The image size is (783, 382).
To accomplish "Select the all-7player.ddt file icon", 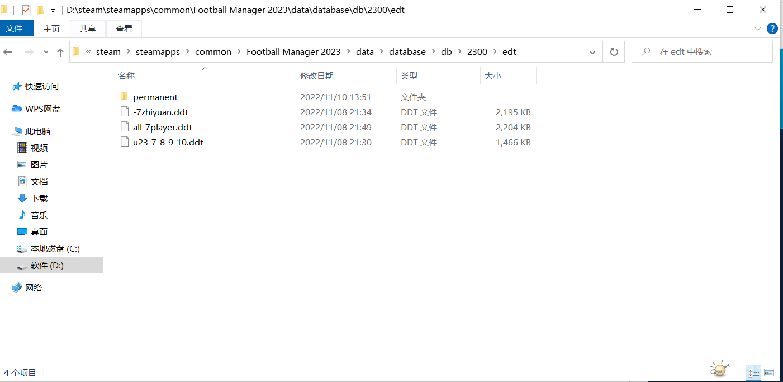I will pos(124,127).
